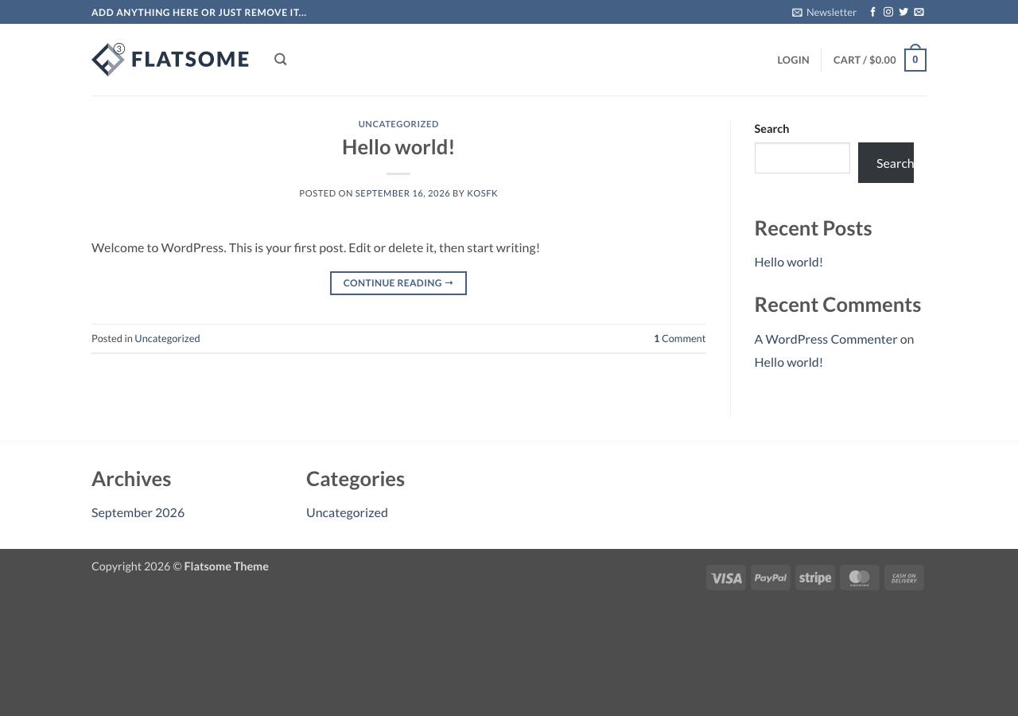Click the September 16, 2026 date link
The width and height of the screenshot is (1018, 716).
402,193
